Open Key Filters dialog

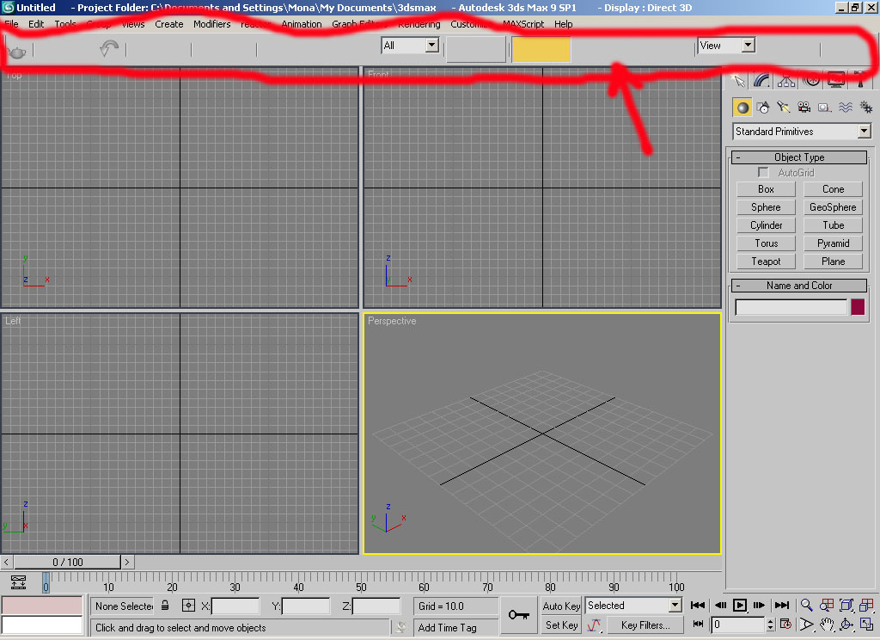click(645, 625)
